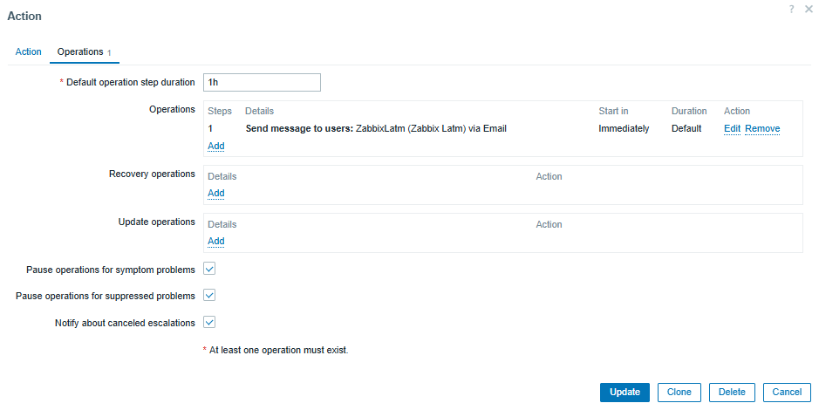Uncheck Pause operations for symptom problems
This screenshot has width=819, height=410.
click(209, 269)
